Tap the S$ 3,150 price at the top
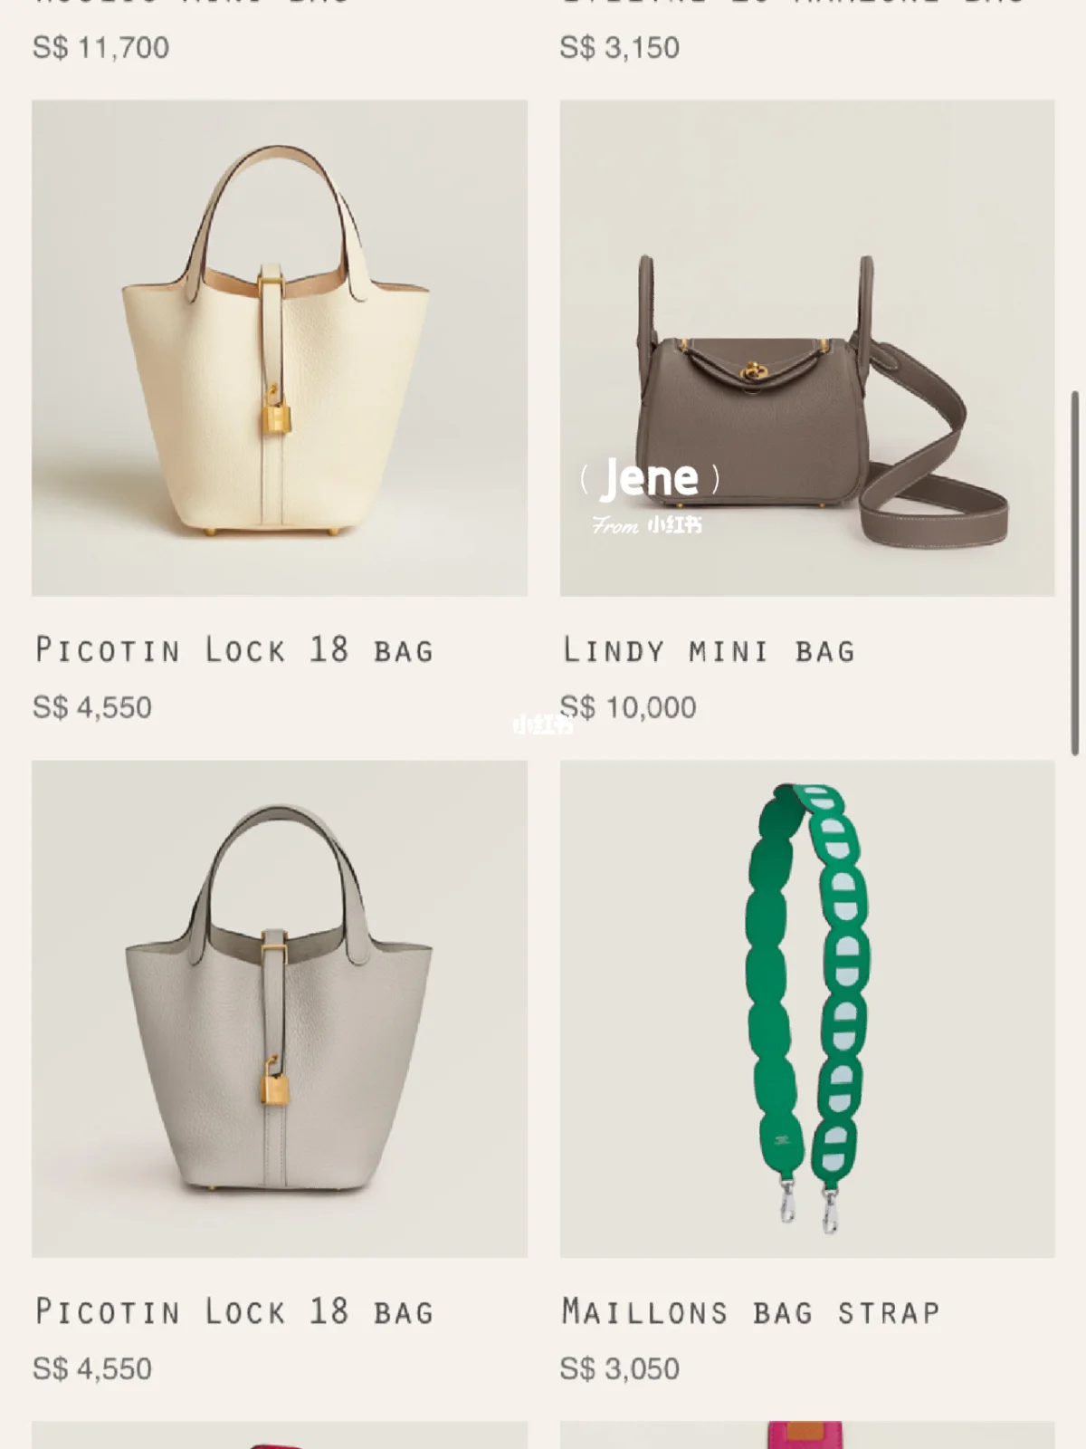Screen dimensions: 1086x1449 click(619, 47)
